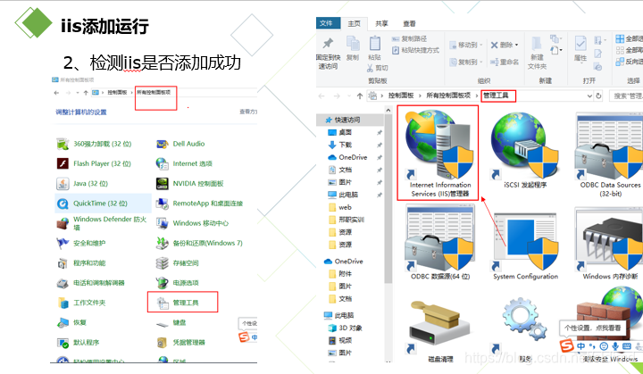643x374 pixels.
Task: Click the refresh button beside address bar
Action: tap(598, 96)
